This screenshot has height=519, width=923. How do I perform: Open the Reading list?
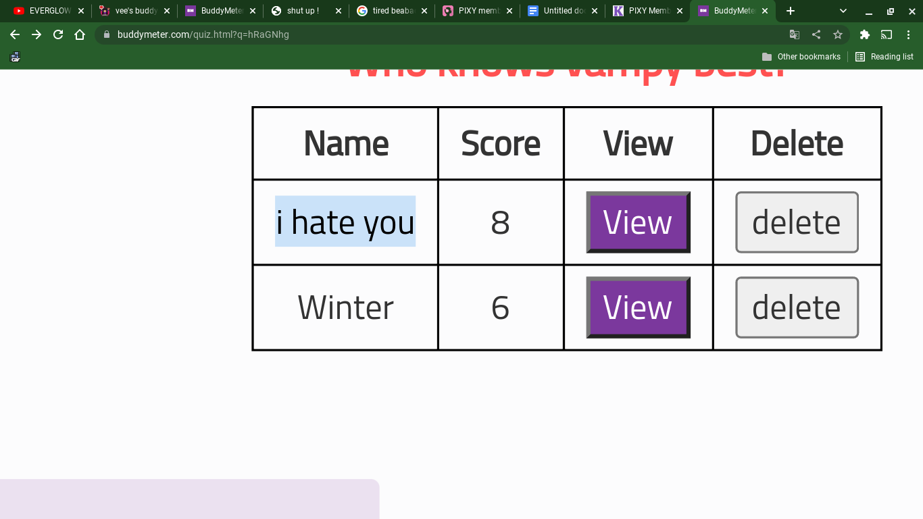pos(884,57)
